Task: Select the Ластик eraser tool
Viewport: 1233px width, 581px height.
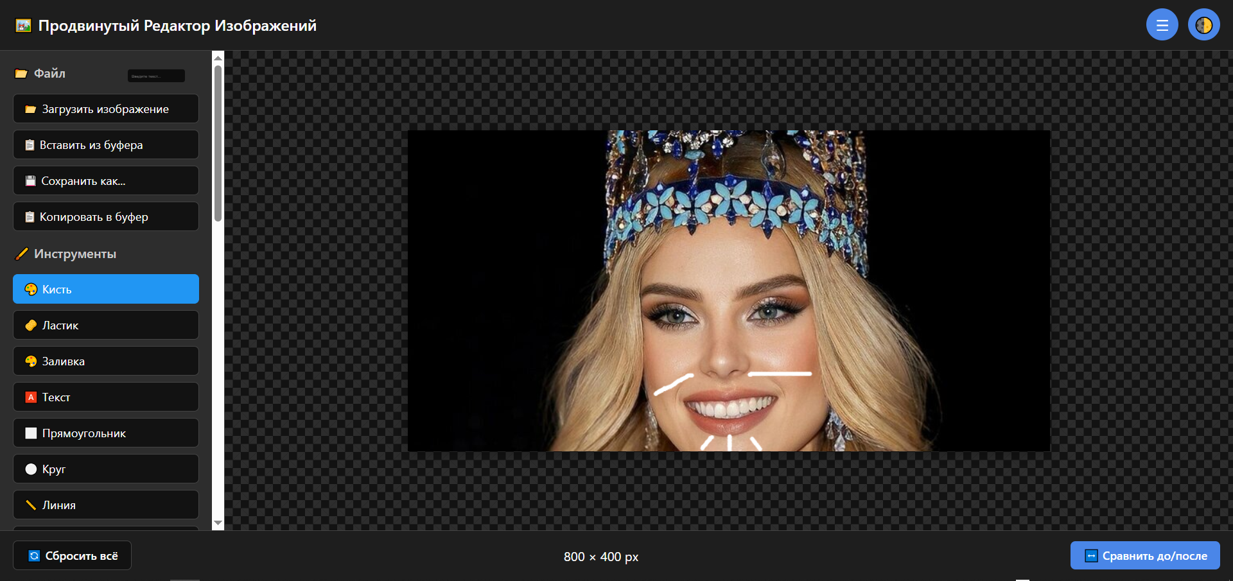Action: pyautogui.click(x=106, y=325)
